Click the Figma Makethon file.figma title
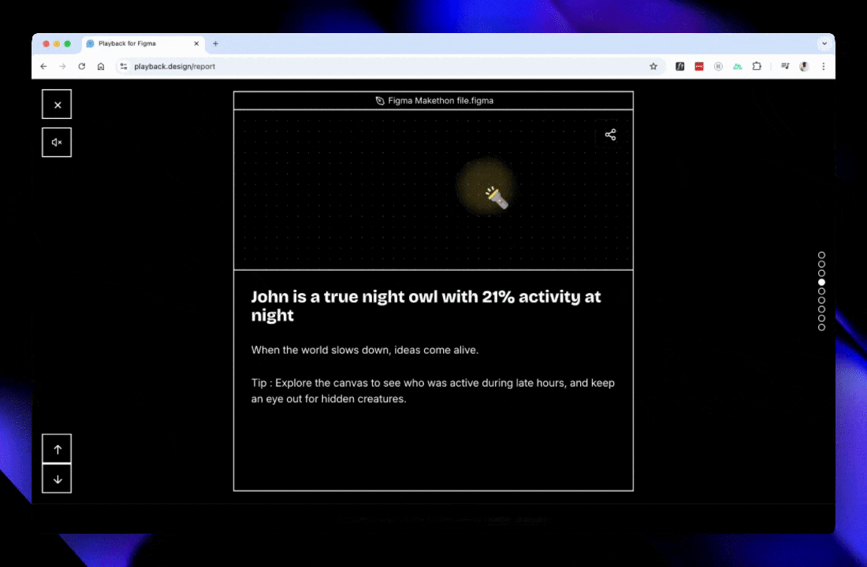The image size is (867, 567). [433, 100]
